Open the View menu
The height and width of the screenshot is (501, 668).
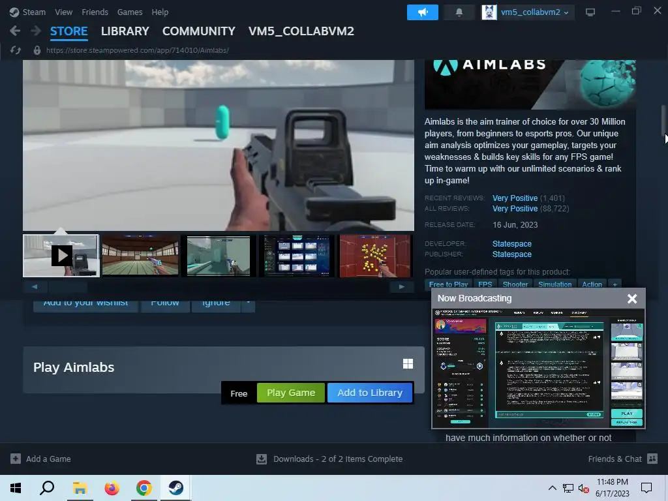[63, 12]
